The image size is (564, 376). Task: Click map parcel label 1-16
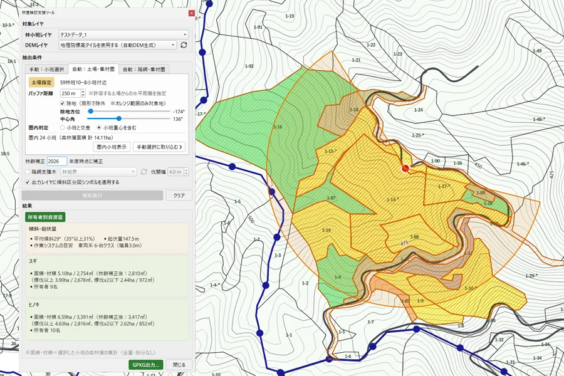[278, 127]
